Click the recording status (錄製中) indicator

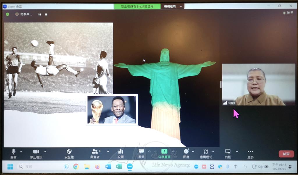click(24, 14)
